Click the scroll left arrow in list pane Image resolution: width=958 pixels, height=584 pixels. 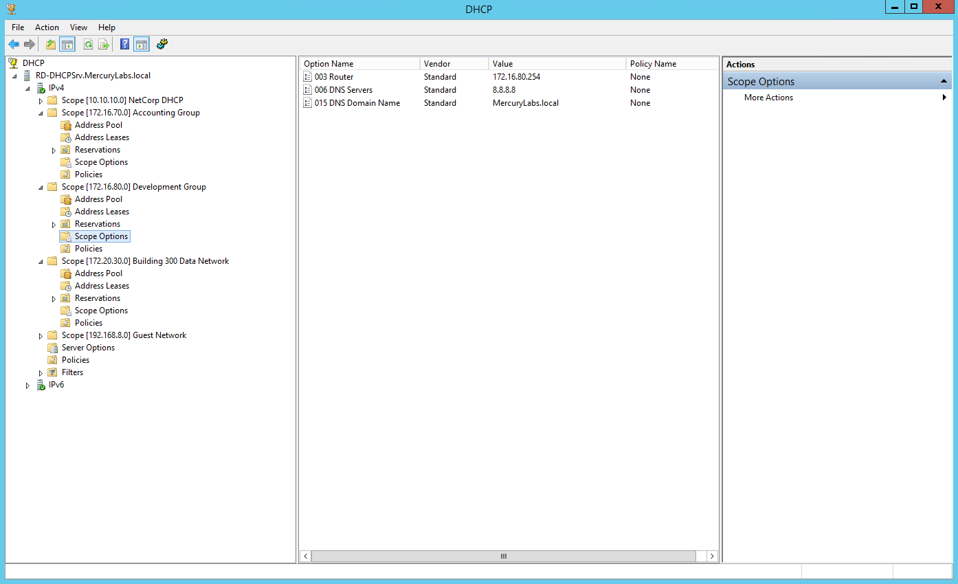point(306,556)
